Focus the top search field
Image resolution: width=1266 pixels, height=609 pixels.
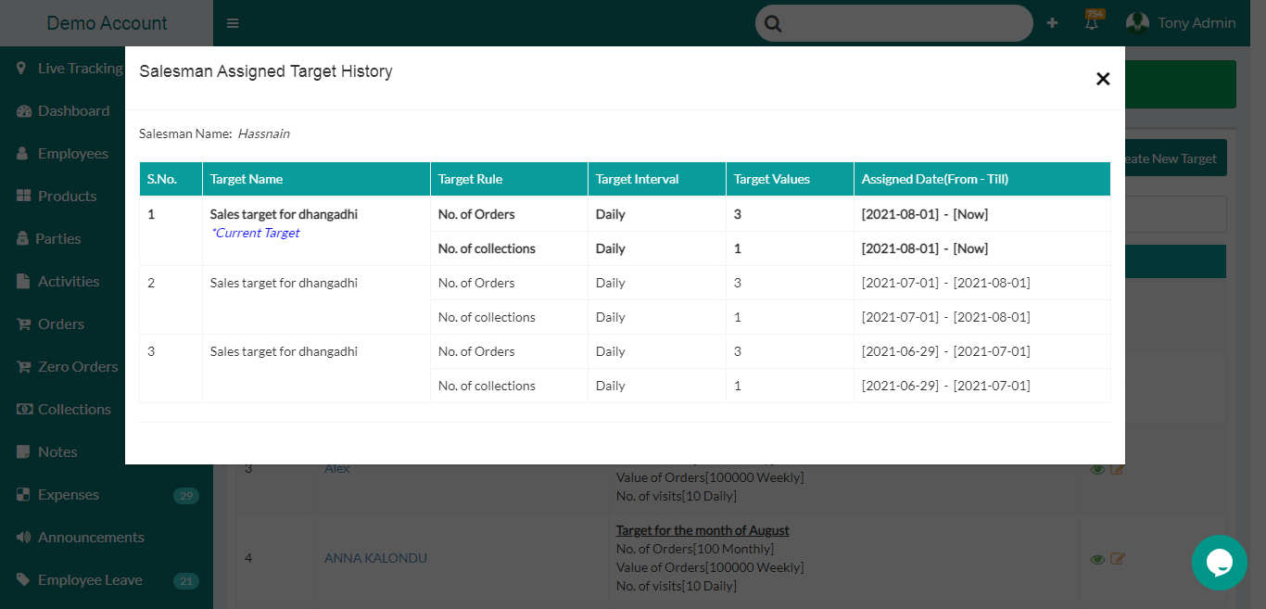coord(894,23)
